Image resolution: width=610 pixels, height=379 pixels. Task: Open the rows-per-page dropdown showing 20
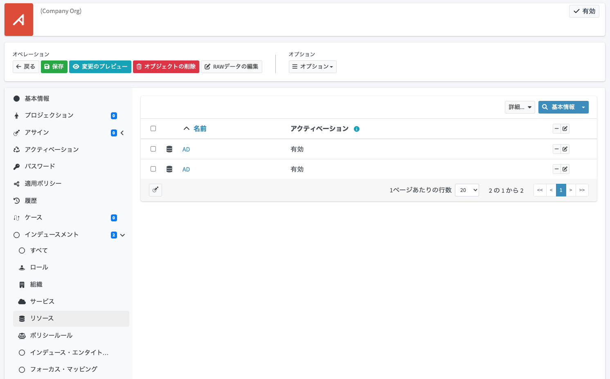coord(467,190)
